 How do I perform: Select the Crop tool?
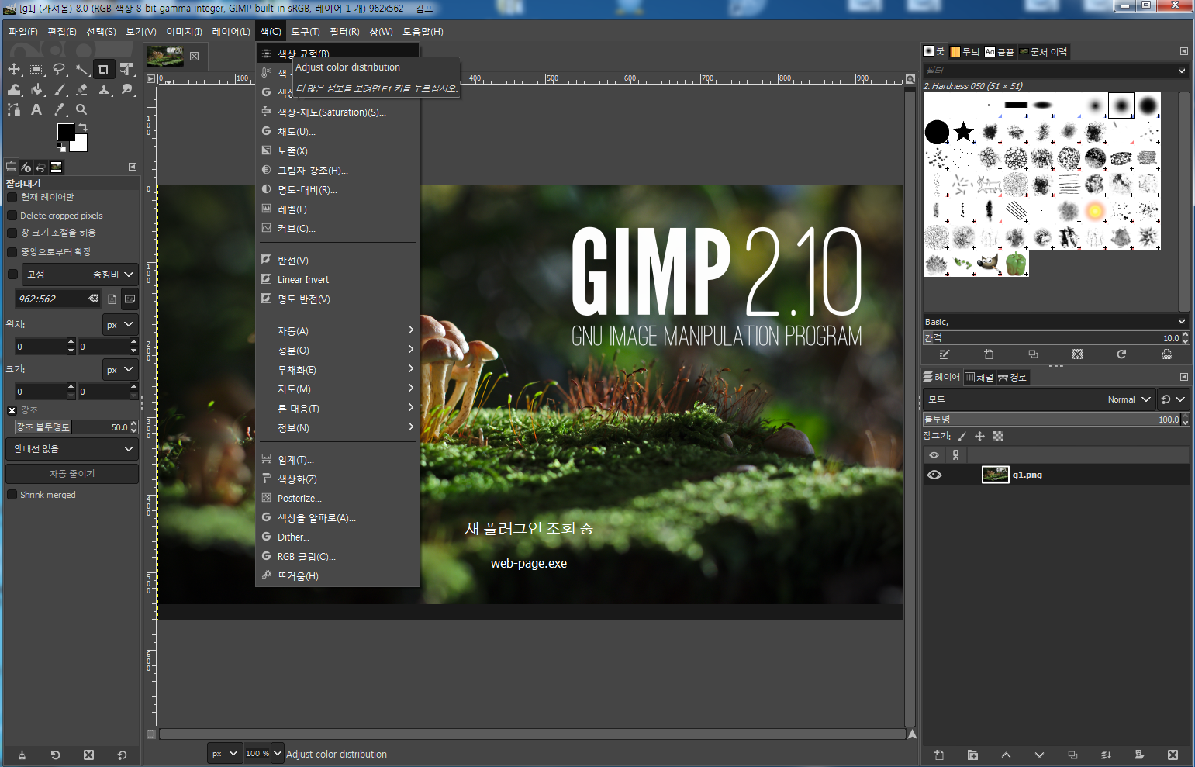click(x=103, y=69)
